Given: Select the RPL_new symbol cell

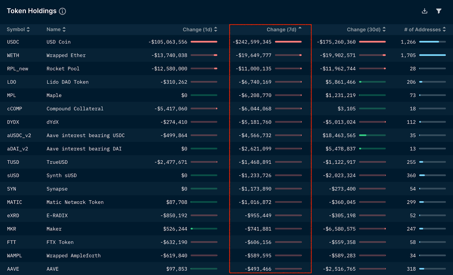Looking at the screenshot, I should [18, 68].
